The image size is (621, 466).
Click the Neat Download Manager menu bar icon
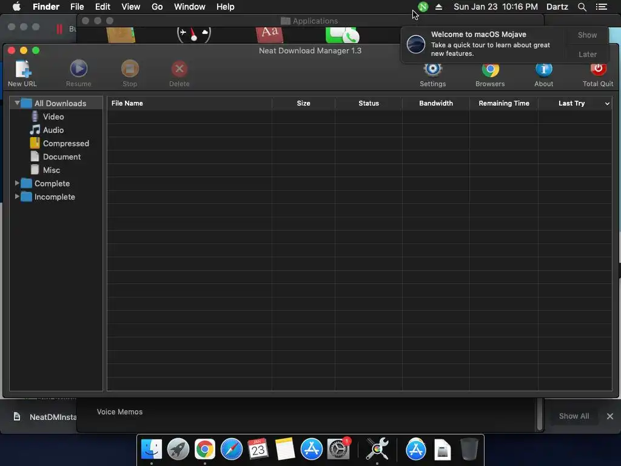click(x=423, y=7)
